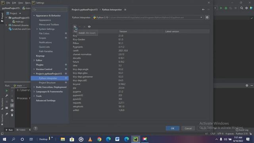
Task: Click the scroll-to-end icon in Run panel
Action: coord(12,105)
